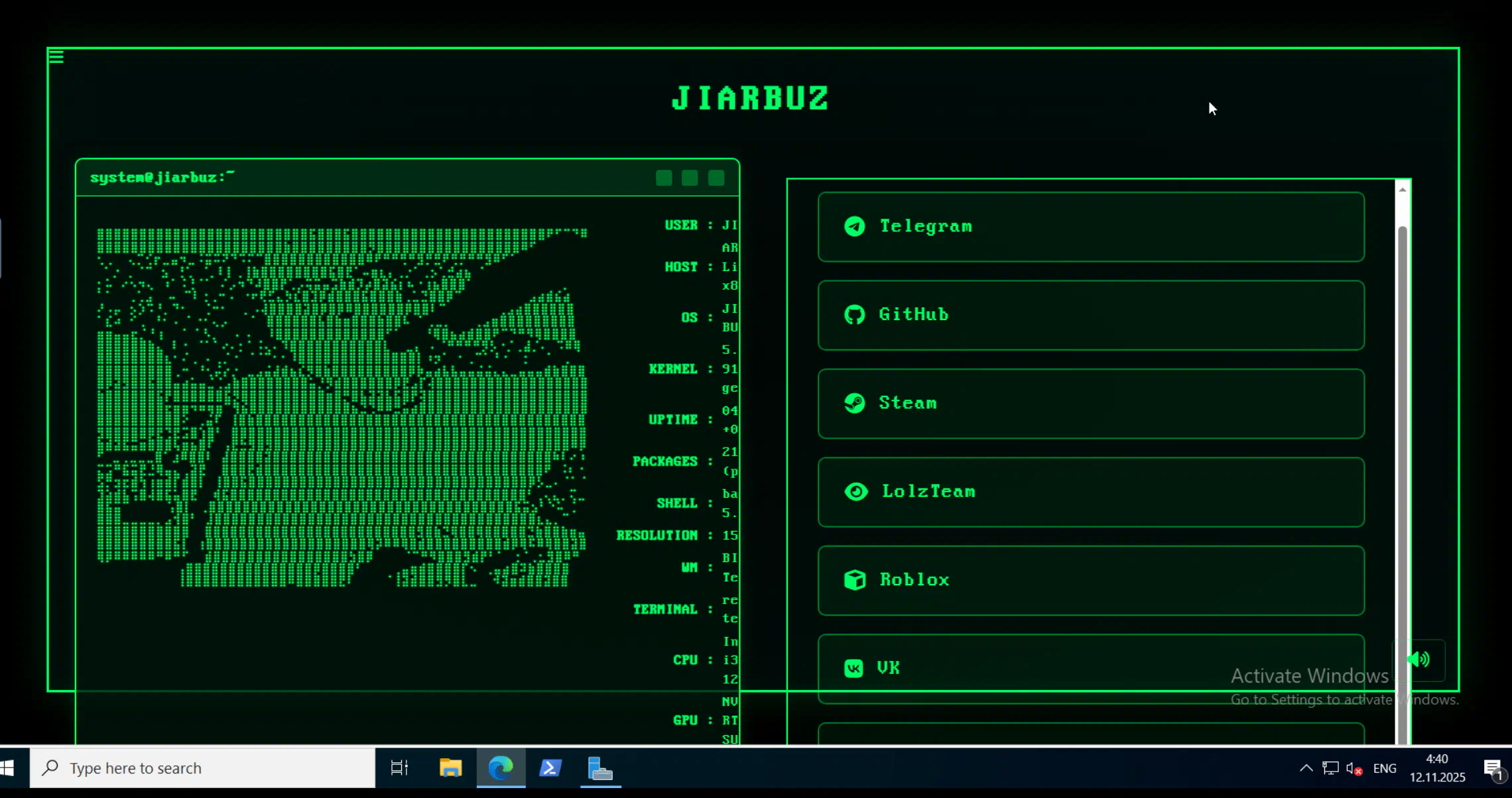Click the third green terminal window button

tap(716, 178)
